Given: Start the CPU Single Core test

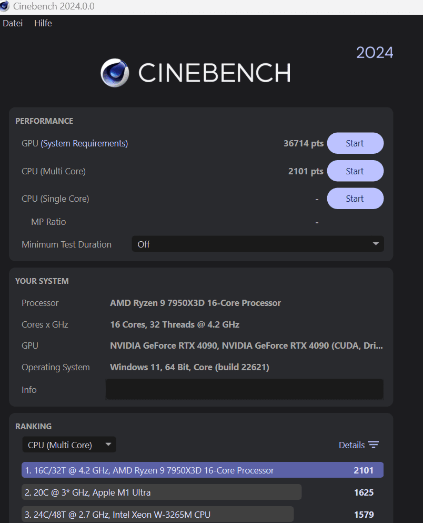Looking at the screenshot, I should tap(355, 199).
